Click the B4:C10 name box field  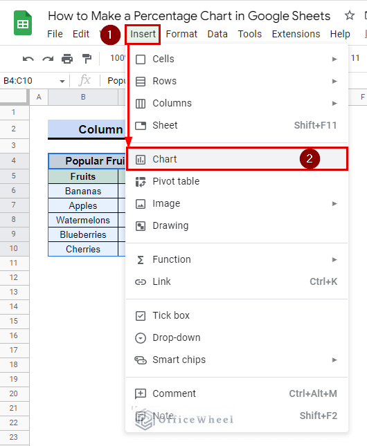pos(35,81)
